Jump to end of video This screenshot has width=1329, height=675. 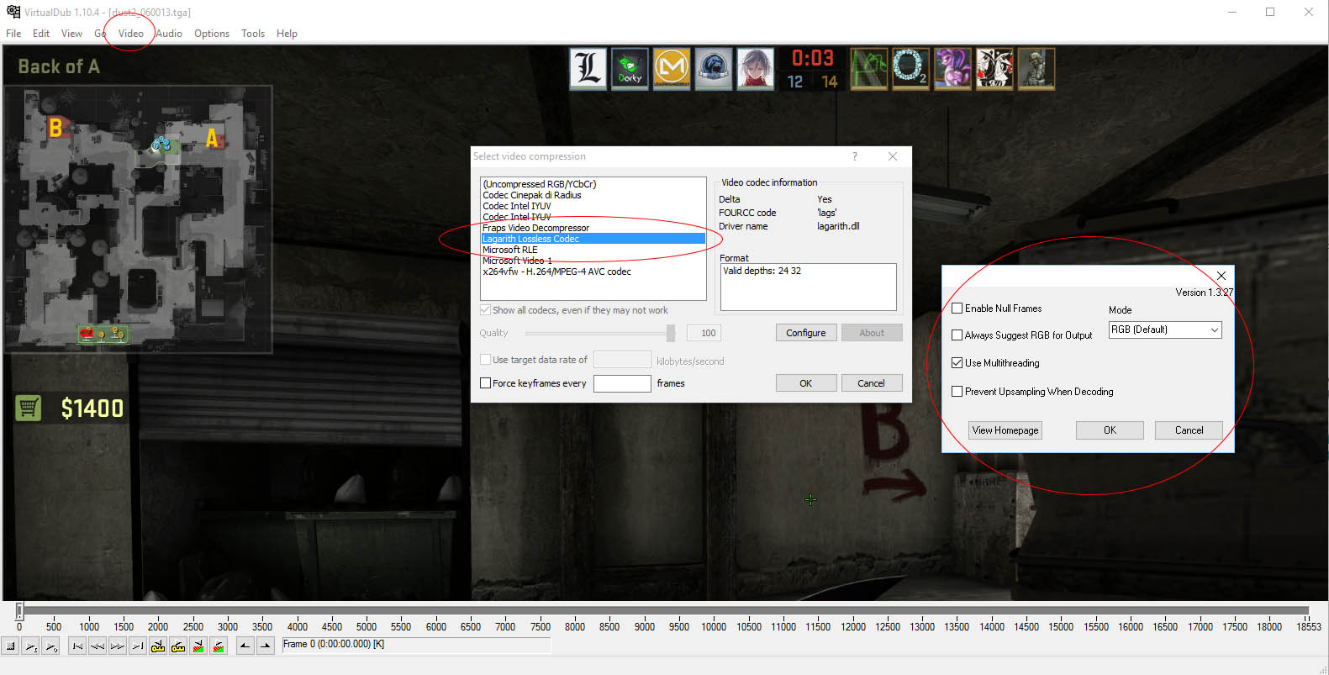pyautogui.click(x=138, y=646)
